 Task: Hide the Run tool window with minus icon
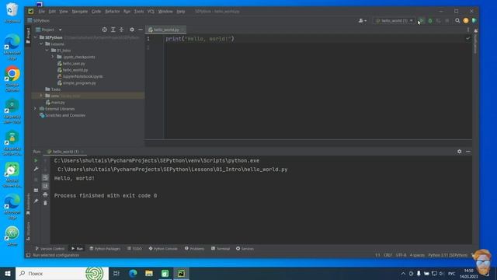pos(467,152)
